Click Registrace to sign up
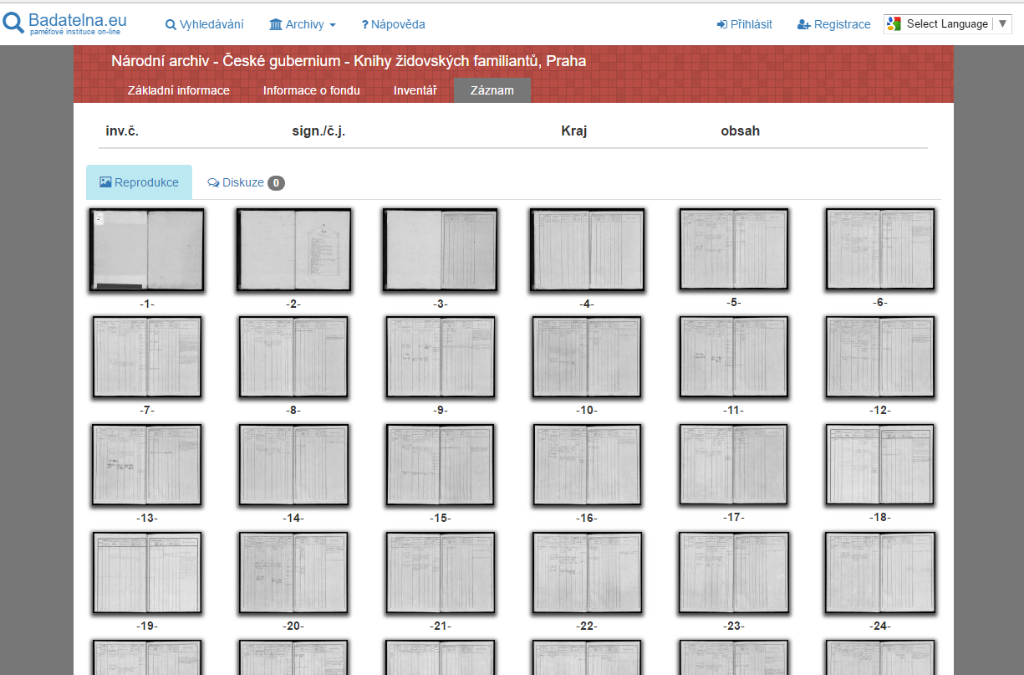The height and width of the screenshot is (675, 1024). pos(833,24)
